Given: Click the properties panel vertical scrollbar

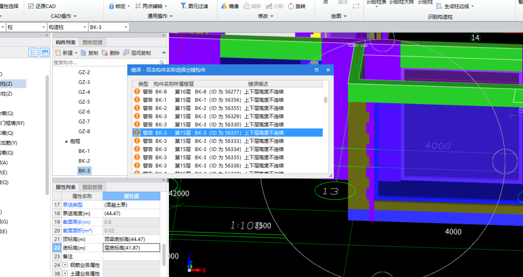Looking at the screenshot, I should (164, 254).
